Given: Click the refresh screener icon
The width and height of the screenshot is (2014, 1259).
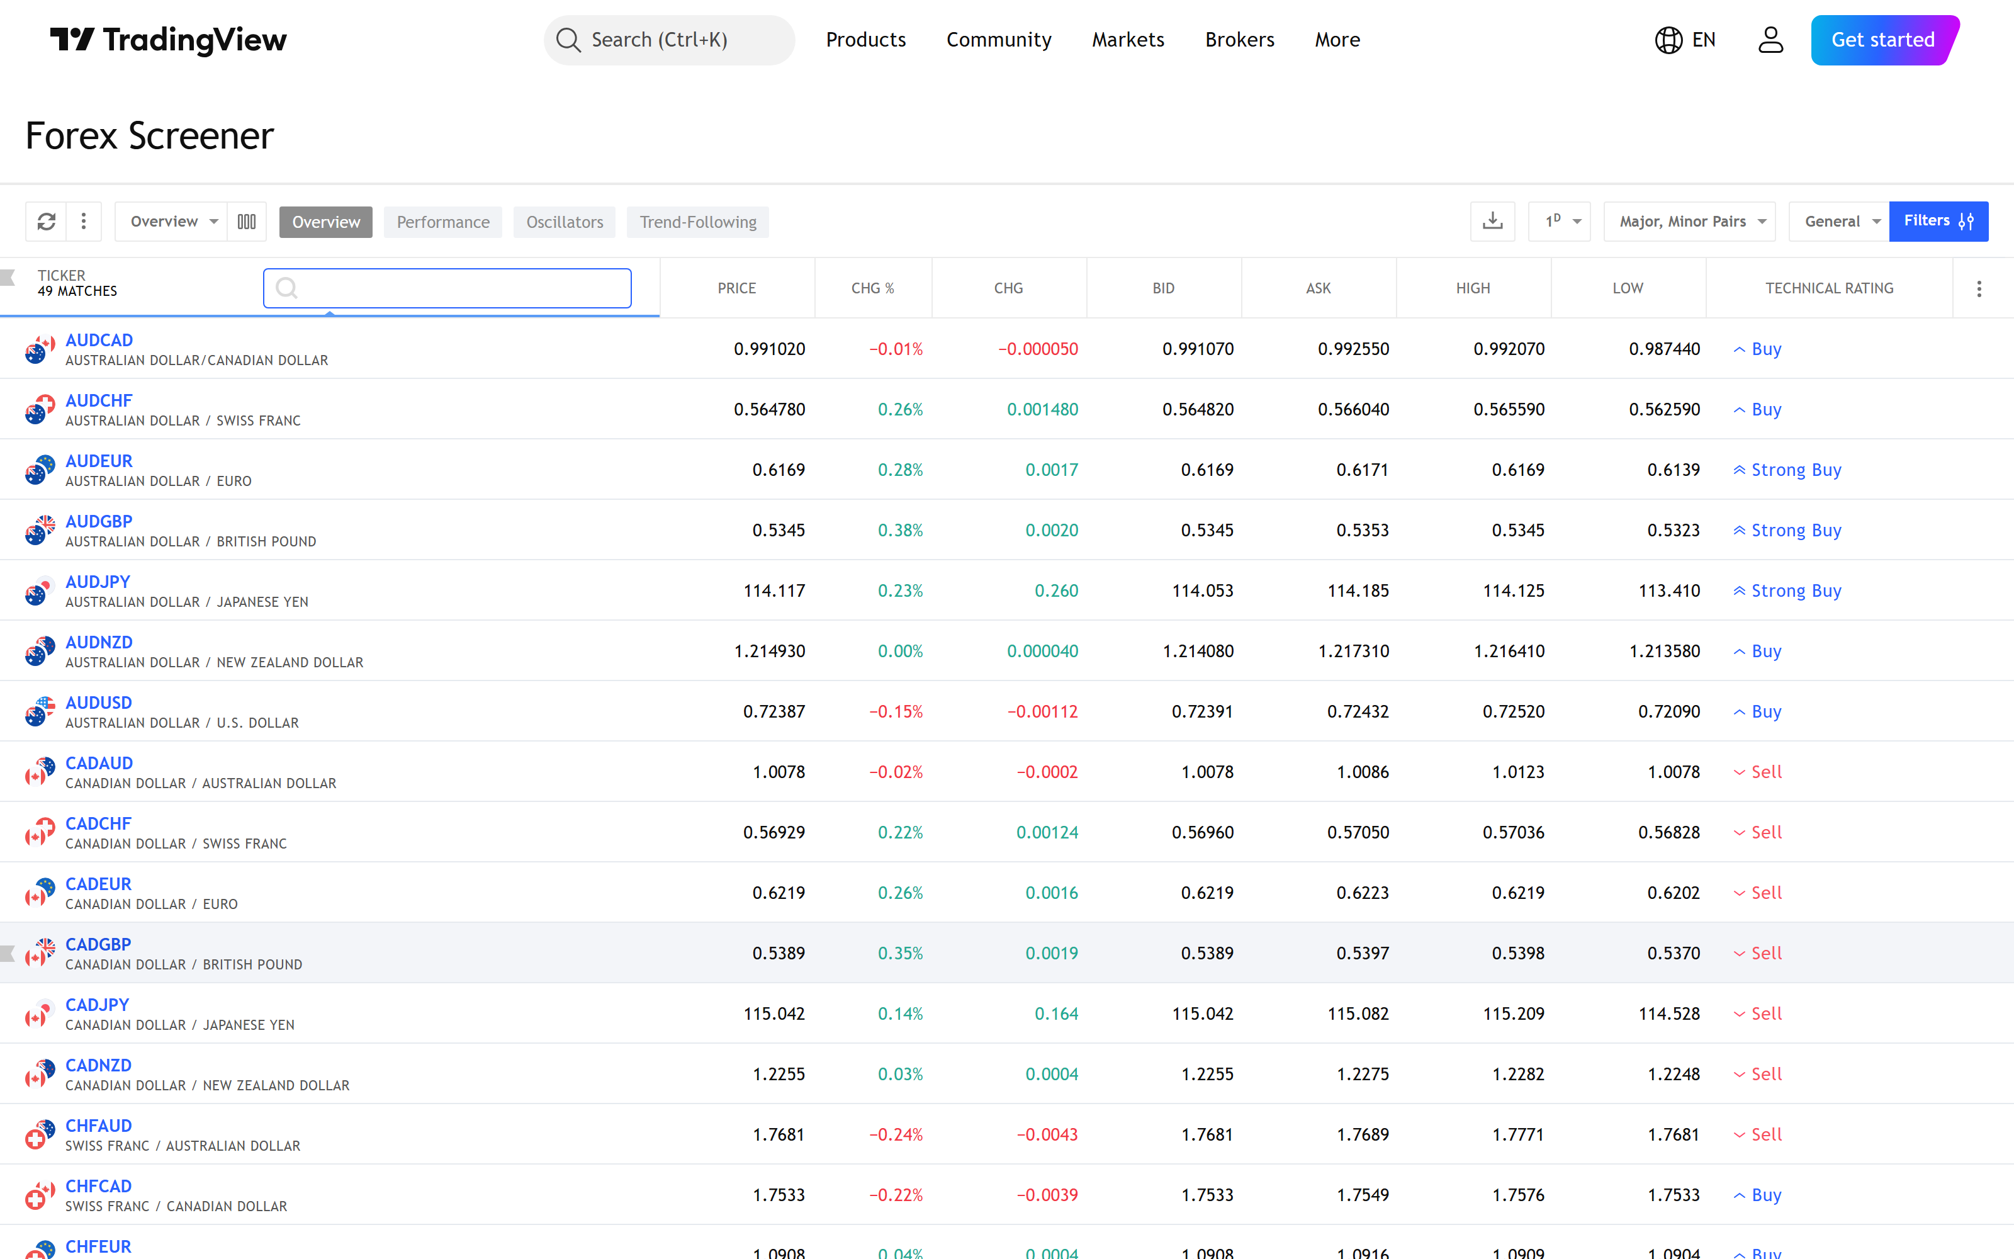Looking at the screenshot, I should pos(47,222).
